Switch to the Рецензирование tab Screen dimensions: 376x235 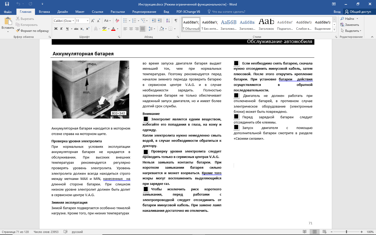tap(144, 12)
